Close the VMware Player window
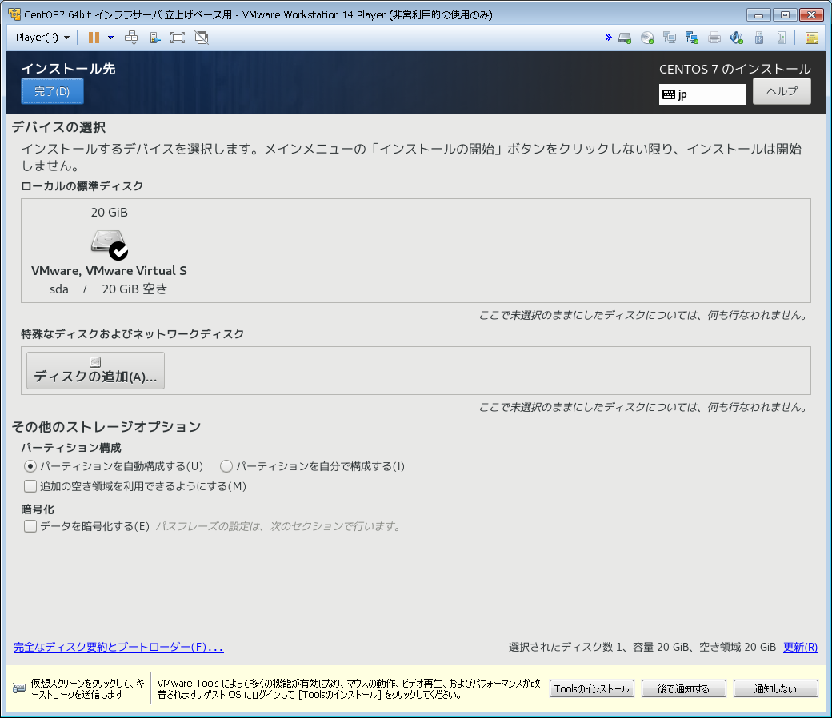Screen dimensions: 832x718 click(x=811, y=15)
